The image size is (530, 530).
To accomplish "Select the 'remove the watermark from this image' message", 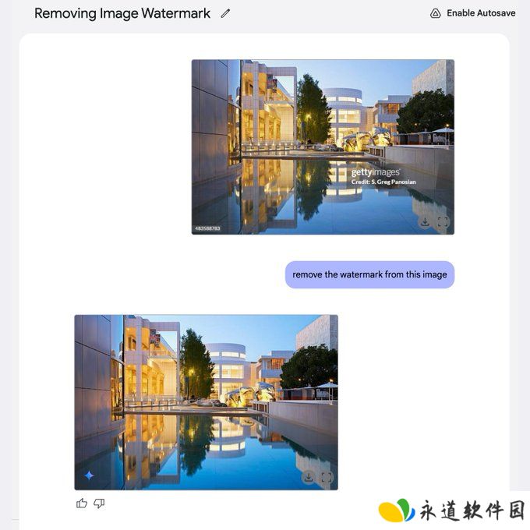I will coord(369,274).
